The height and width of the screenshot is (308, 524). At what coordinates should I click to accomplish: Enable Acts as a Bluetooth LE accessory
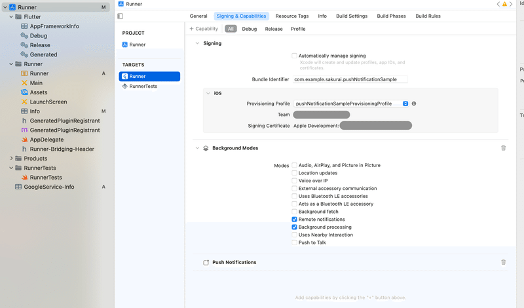294,204
